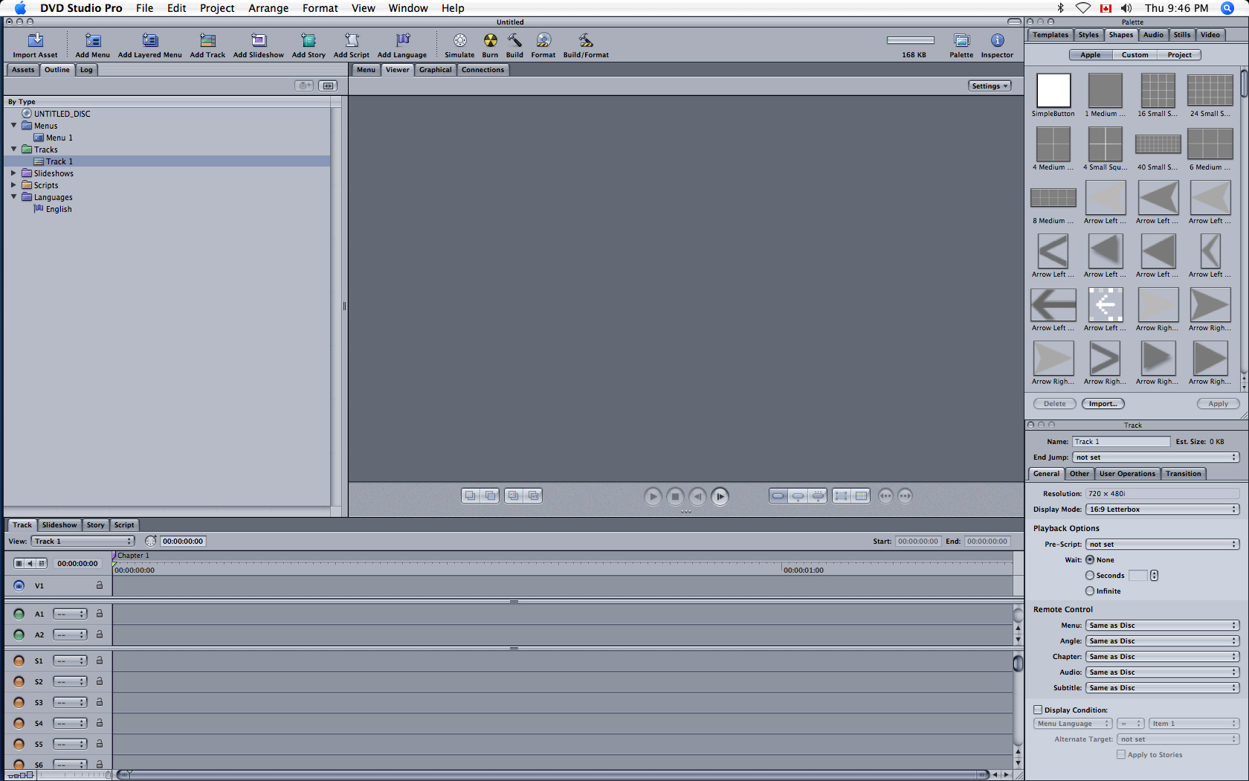1249x781 pixels.
Task: Toggle the V1 video stream button
Action: point(19,585)
